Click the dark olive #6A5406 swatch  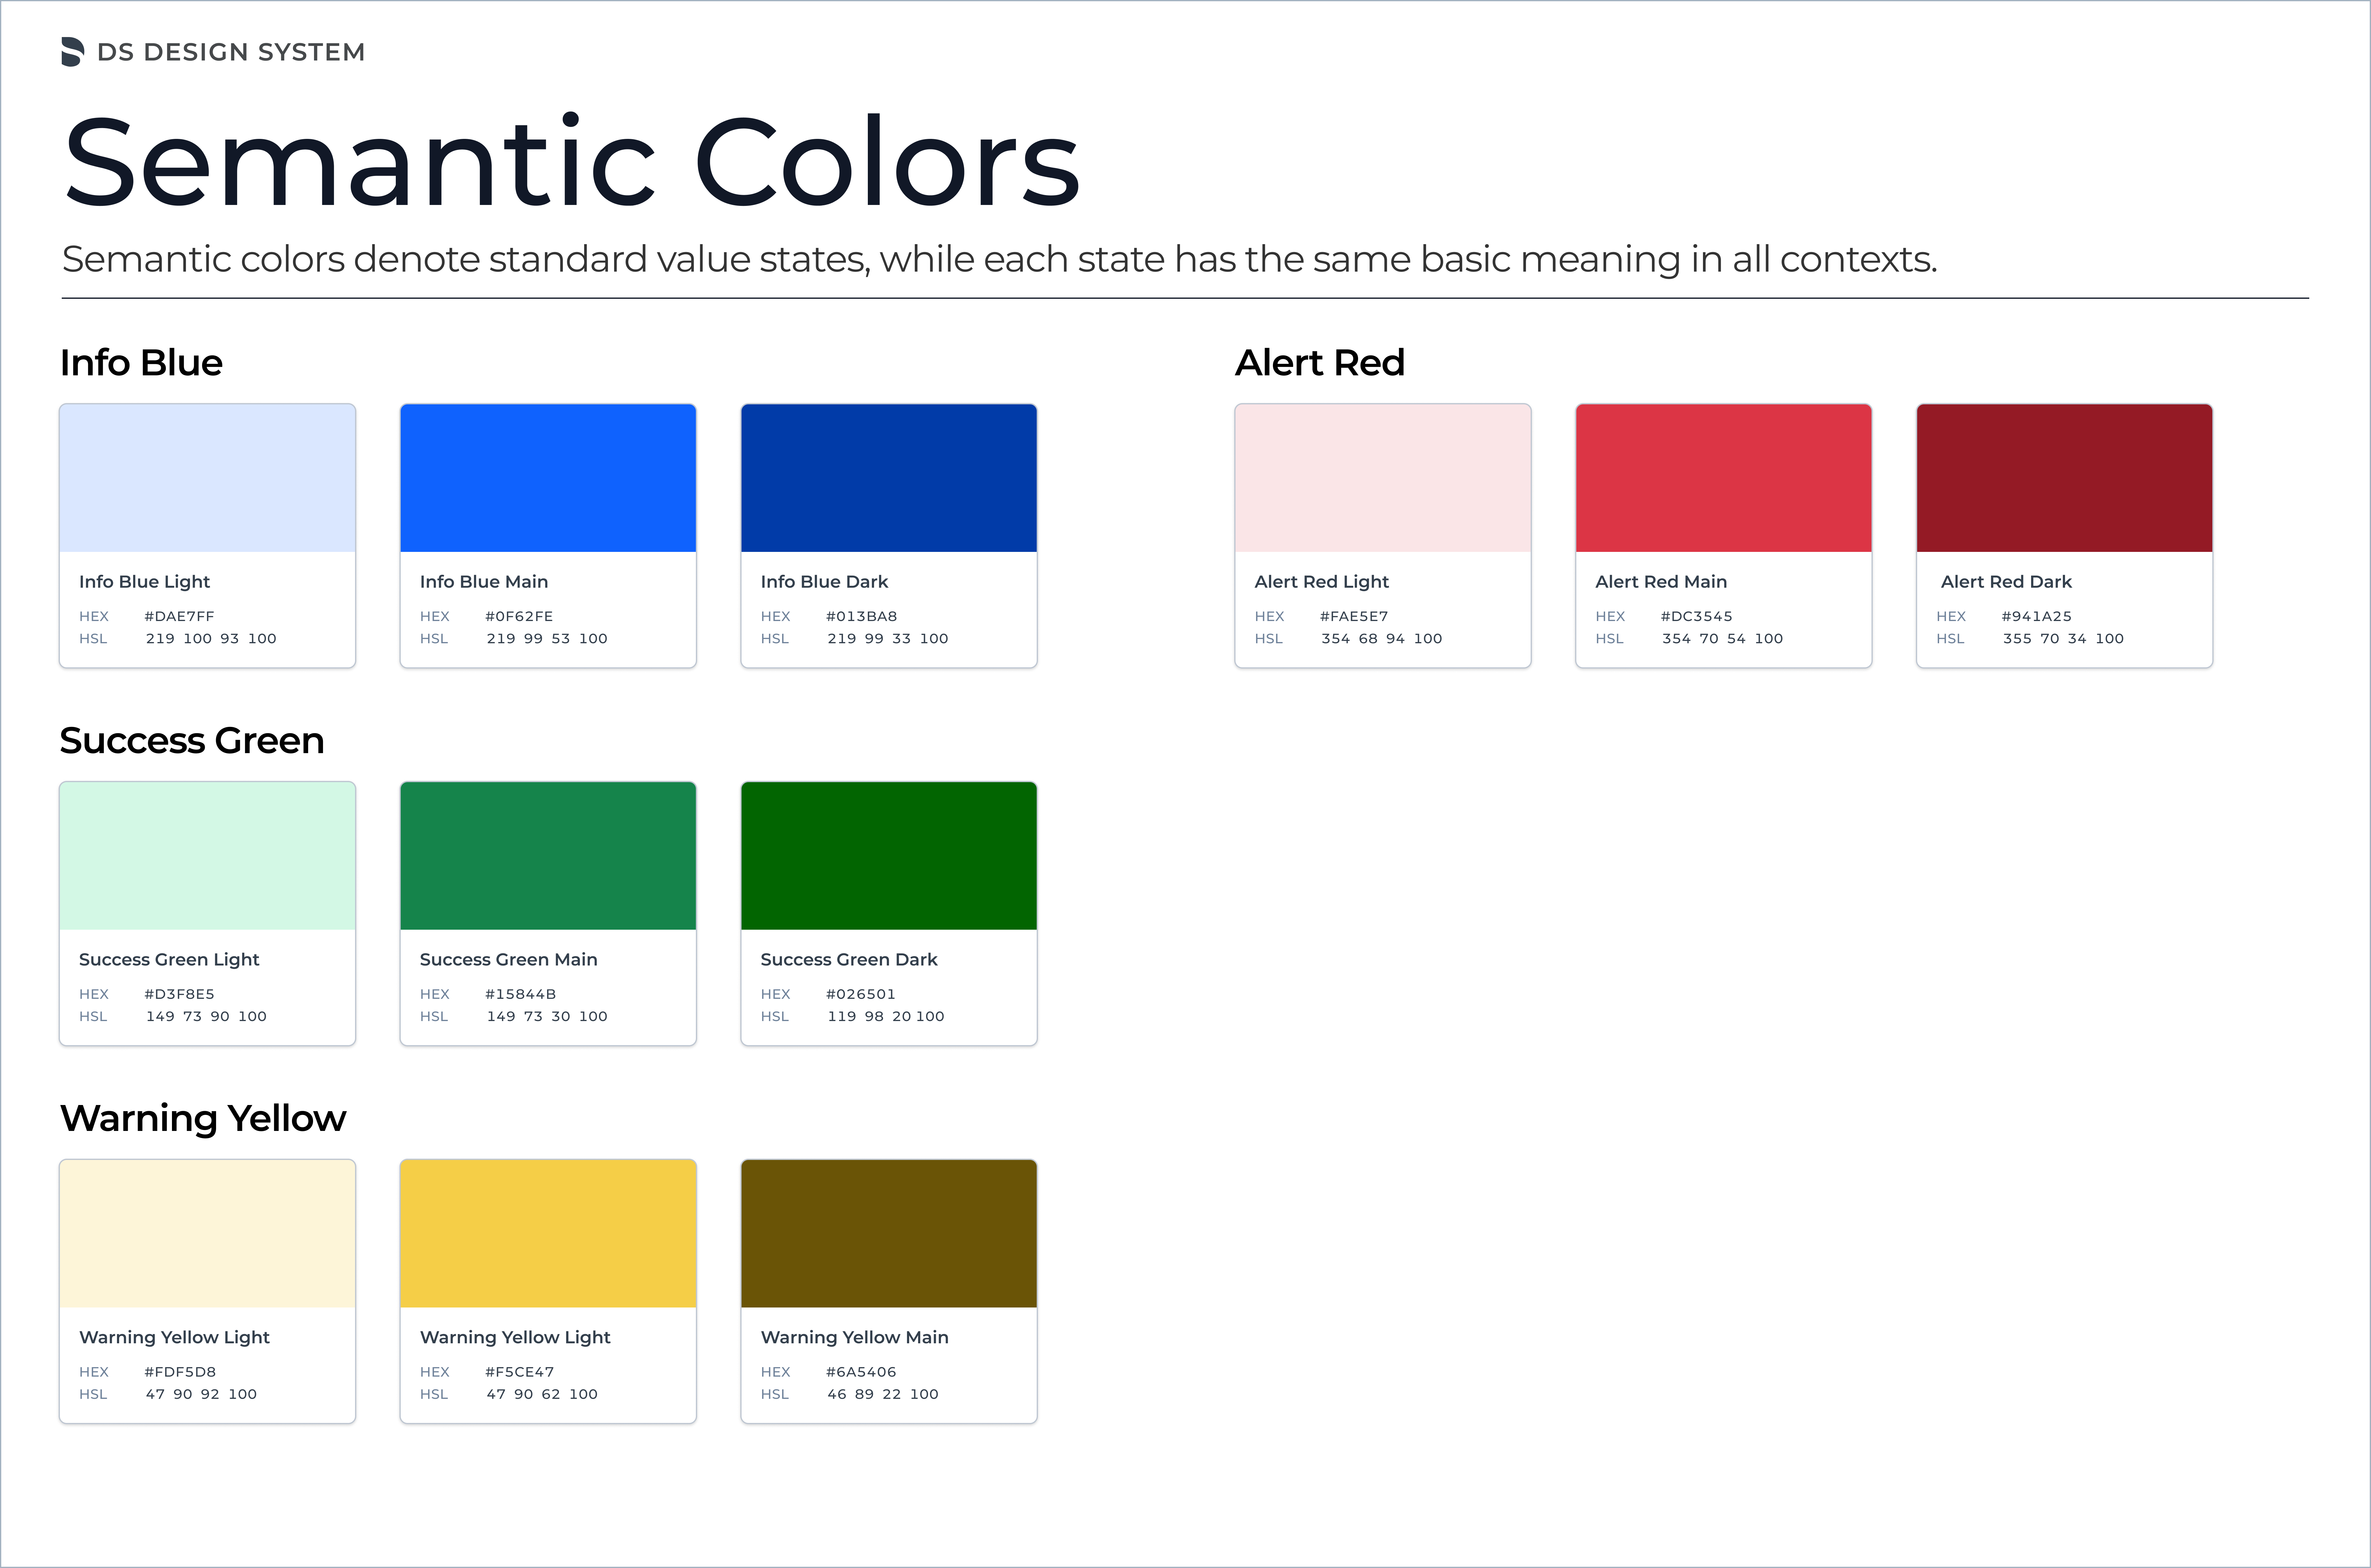[x=889, y=1234]
